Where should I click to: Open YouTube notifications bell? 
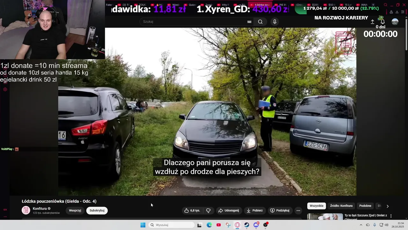pyautogui.click(x=382, y=22)
